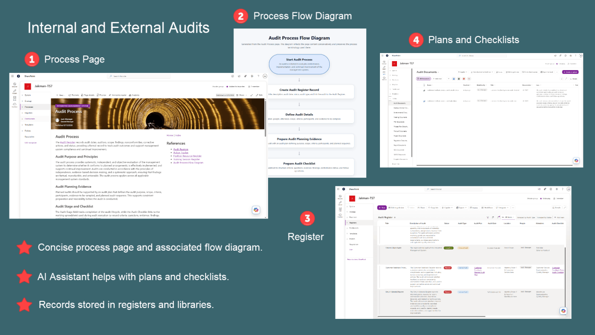The width and height of the screenshot is (595, 335).
Task: Open app launcher in Process Page window
Action: (x=12, y=76)
